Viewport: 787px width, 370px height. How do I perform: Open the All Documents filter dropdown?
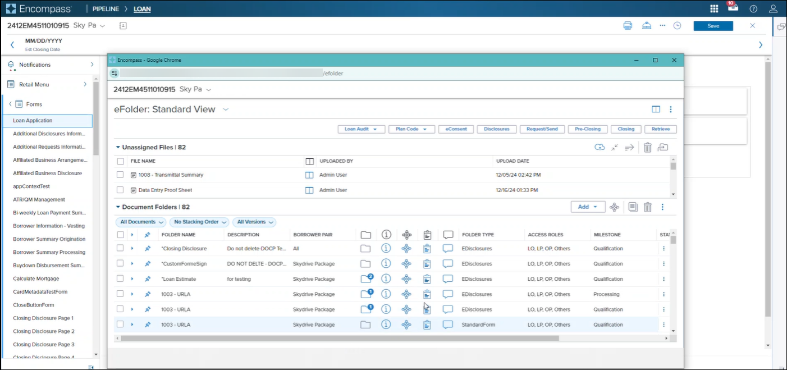click(x=141, y=222)
